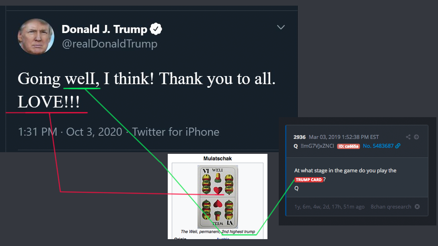
Task: Click the X icon next to 8chan qresearch
Action: click(417, 207)
